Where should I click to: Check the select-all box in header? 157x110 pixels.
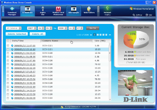[8, 41]
